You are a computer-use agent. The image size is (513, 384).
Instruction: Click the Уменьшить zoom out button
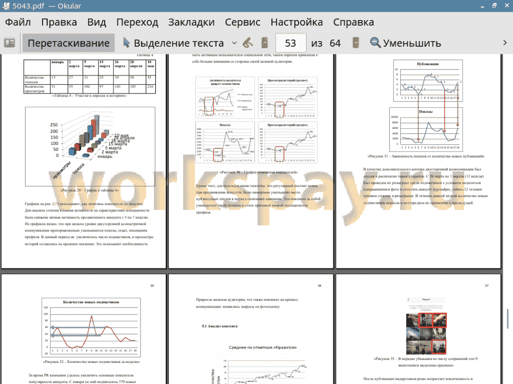click(405, 43)
